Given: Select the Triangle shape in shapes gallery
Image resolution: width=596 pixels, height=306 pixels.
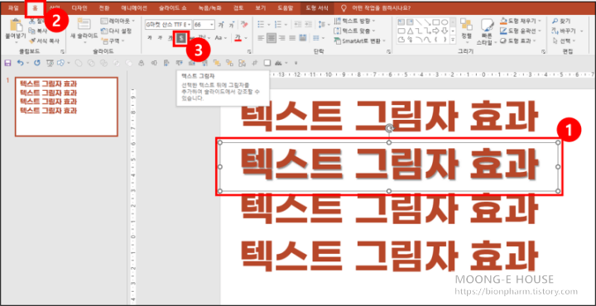Looking at the screenshot, I should (410, 31).
